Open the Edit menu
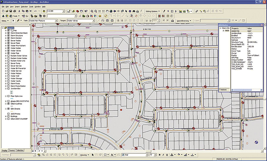The width and height of the screenshot is (267, 161). [x=7, y=6]
